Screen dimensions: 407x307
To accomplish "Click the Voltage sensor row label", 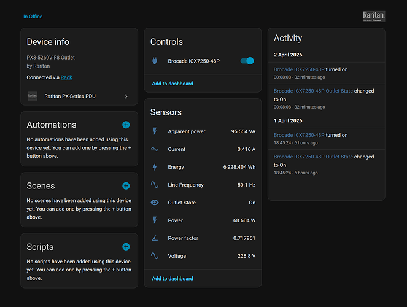I will pos(177,256).
